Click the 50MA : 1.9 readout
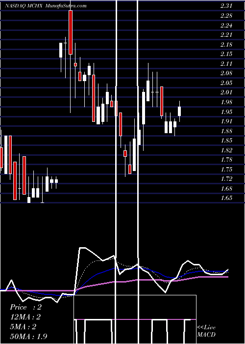This screenshot has width=245, height=344. 28,336
